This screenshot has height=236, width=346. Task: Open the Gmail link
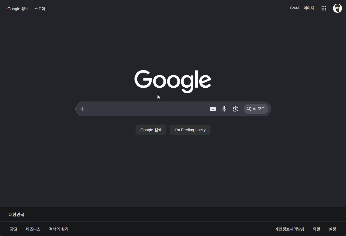coord(295,8)
